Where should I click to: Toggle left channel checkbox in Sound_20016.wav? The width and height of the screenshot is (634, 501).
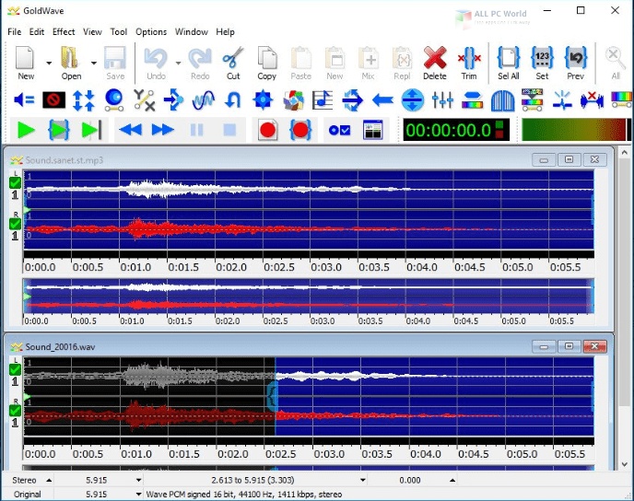(x=15, y=369)
